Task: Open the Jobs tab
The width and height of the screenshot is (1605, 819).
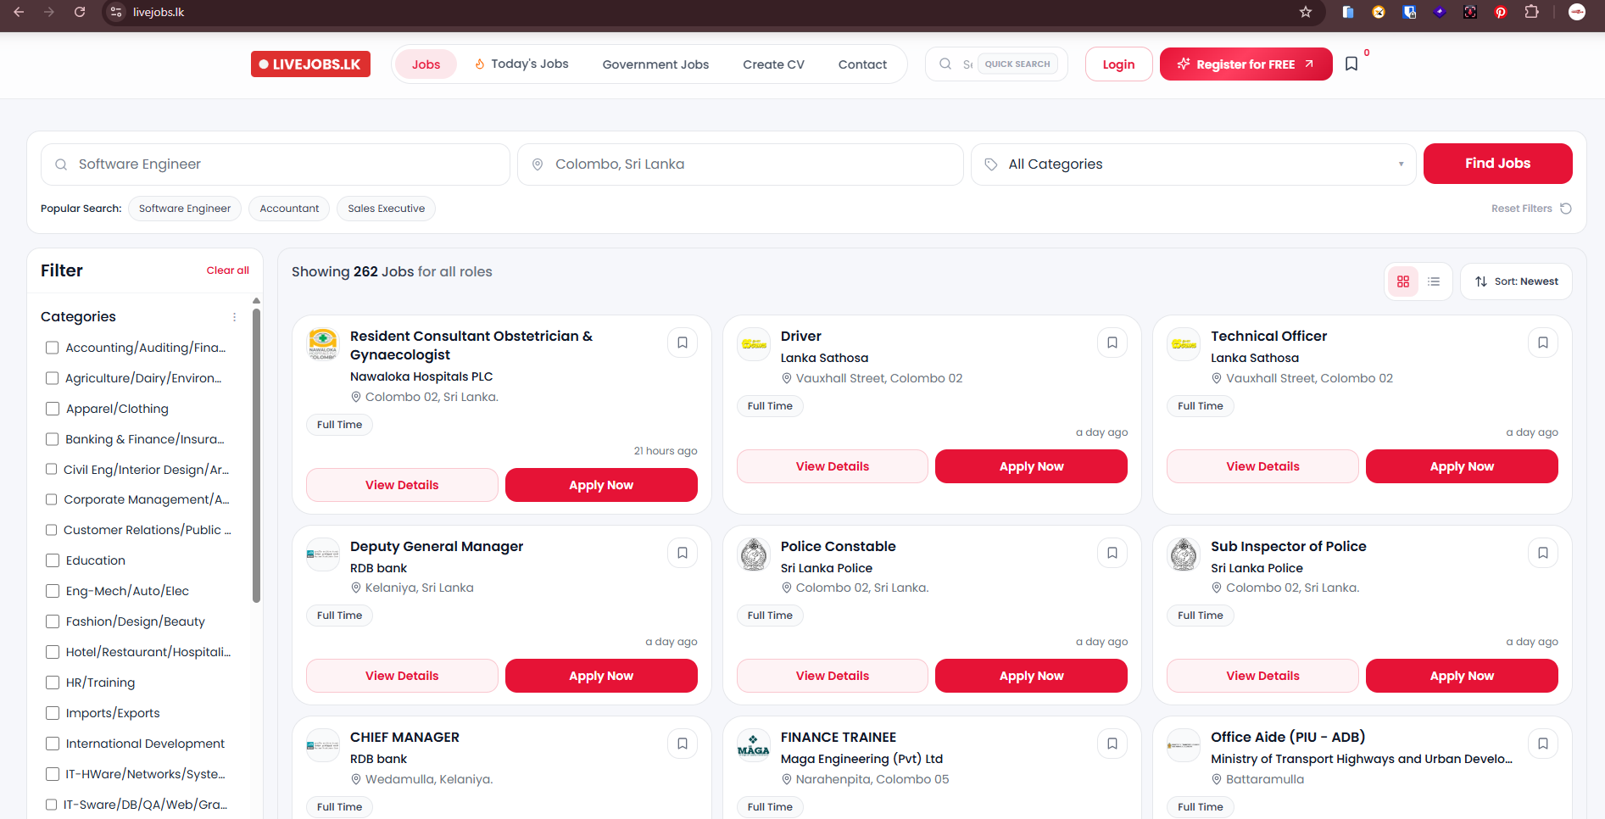Action: click(x=426, y=64)
